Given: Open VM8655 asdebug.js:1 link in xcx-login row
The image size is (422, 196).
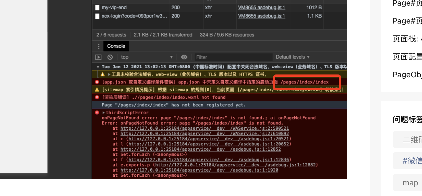Looking at the screenshot, I should click(262, 16).
